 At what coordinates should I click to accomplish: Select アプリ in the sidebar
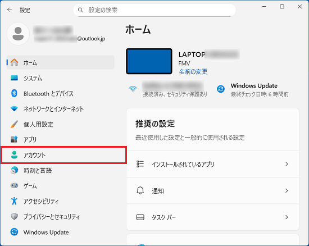tap(61, 139)
